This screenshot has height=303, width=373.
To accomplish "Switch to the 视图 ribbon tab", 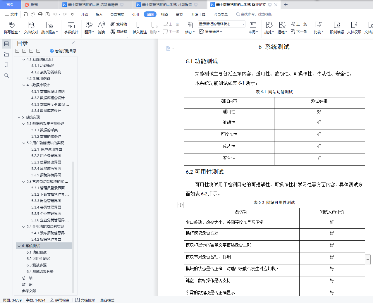I will 165,14.
